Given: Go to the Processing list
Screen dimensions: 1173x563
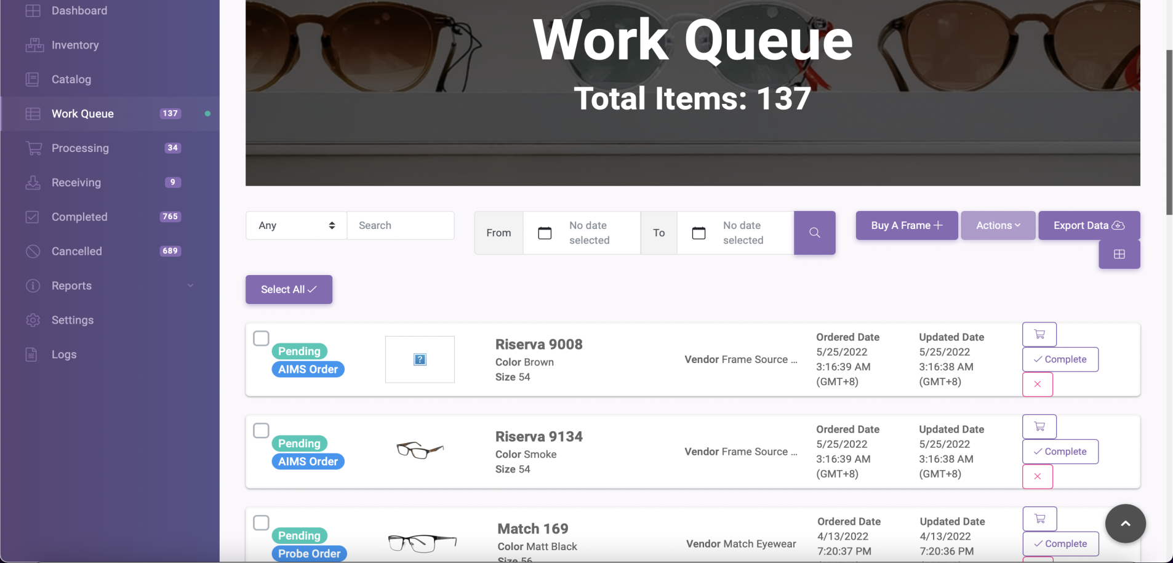Looking at the screenshot, I should coord(80,148).
